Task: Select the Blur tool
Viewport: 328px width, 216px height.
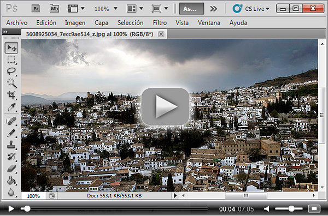Action: 11,192
